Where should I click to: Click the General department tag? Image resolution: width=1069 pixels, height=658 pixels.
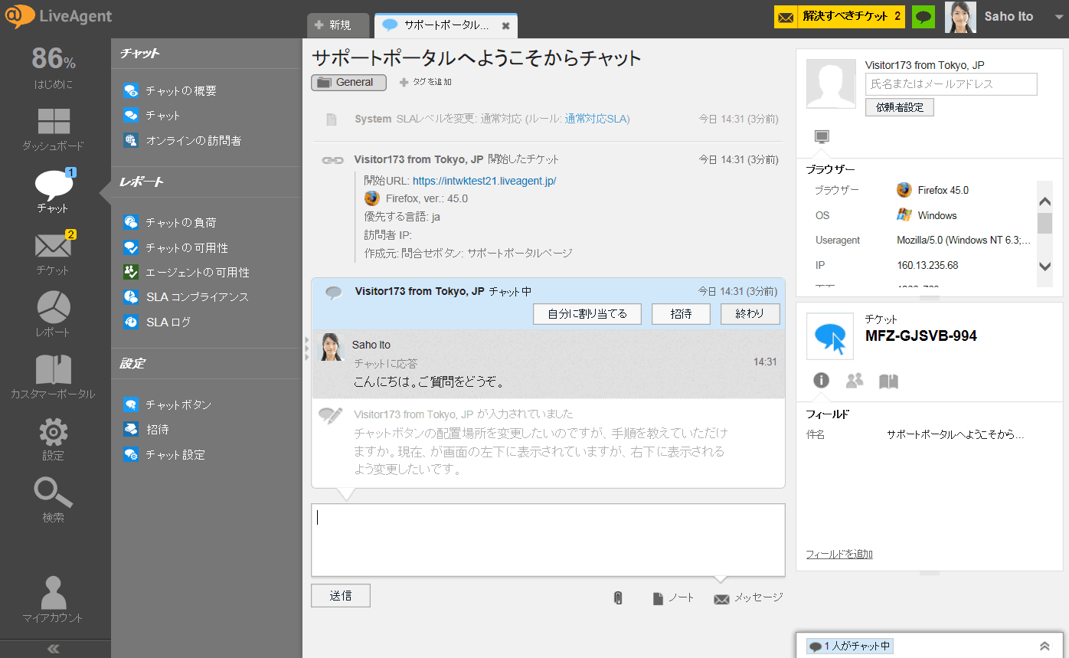[348, 82]
